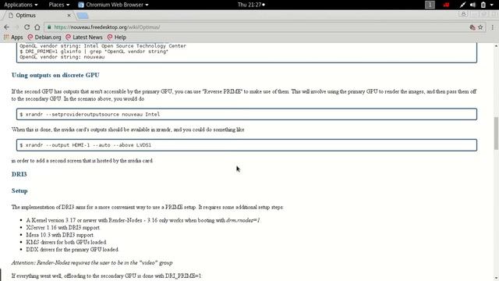Click the 'xrandr --setprovideroutputsource nouveau Intel' code
Image resolution: width=499 pixels, height=281 pixels.
pos(90,114)
